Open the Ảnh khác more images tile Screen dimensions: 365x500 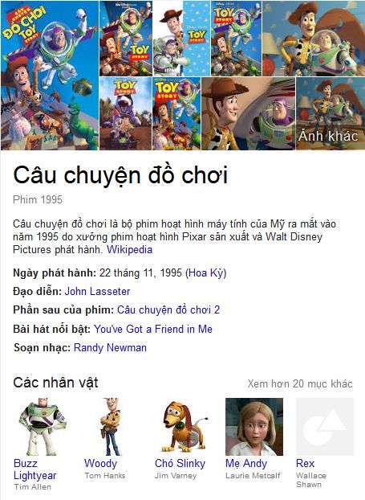tap(331, 113)
